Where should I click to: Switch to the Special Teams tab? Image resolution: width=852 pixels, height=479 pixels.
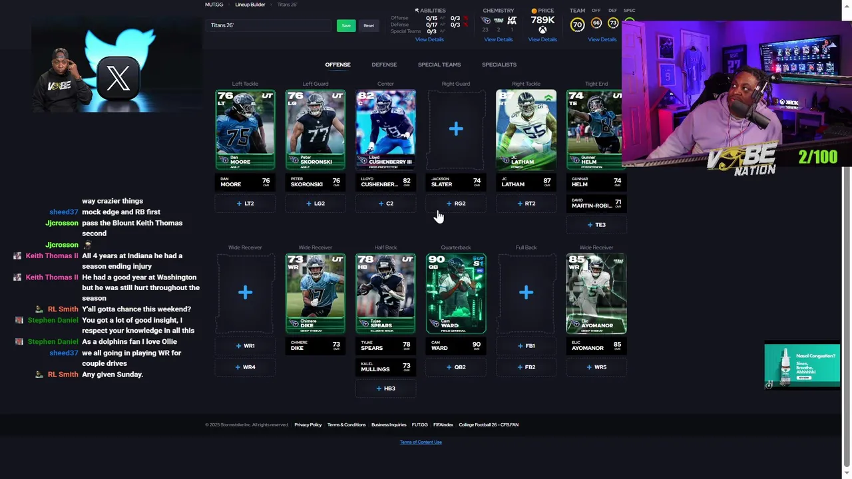click(439, 65)
